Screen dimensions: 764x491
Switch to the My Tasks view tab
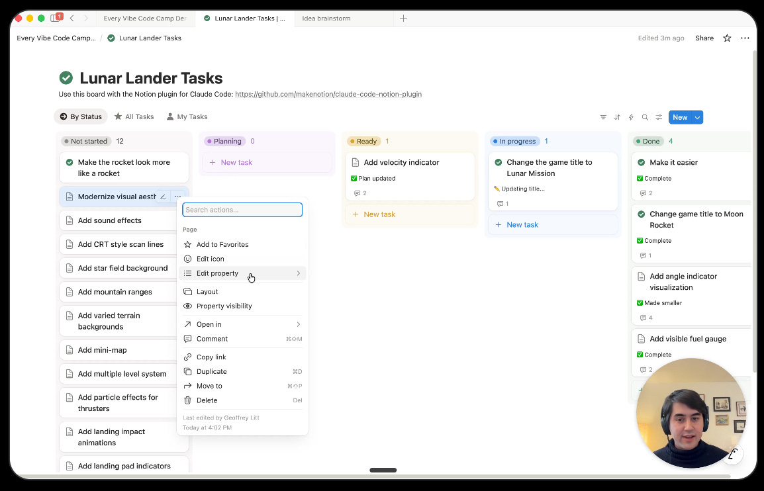click(187, 117)
